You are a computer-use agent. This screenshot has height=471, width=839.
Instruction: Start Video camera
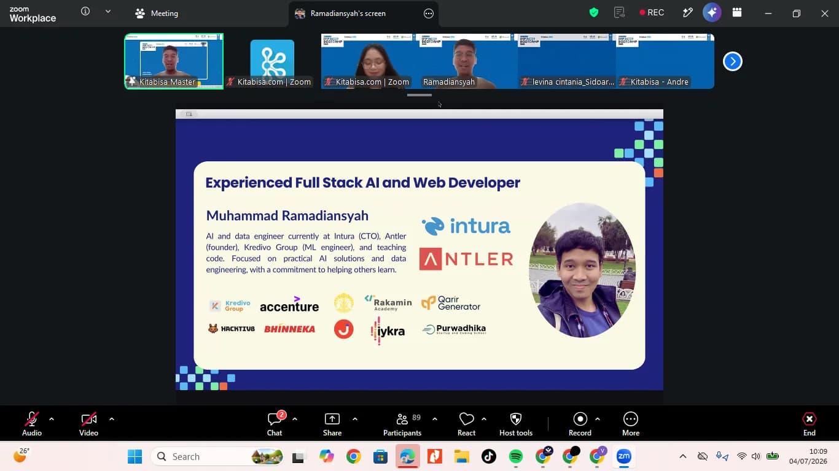coord(88,424)
